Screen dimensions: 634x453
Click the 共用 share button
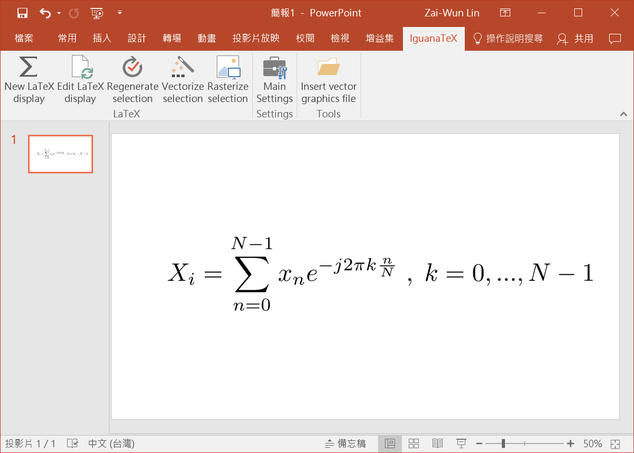click(x=575, y=38)
